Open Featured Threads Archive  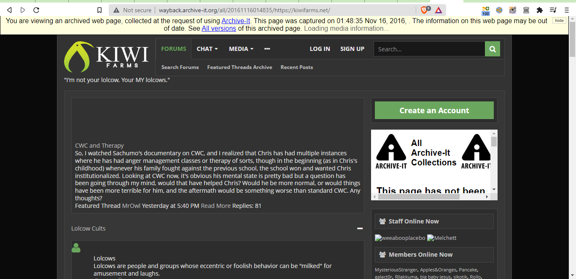(x=240, y=67)
